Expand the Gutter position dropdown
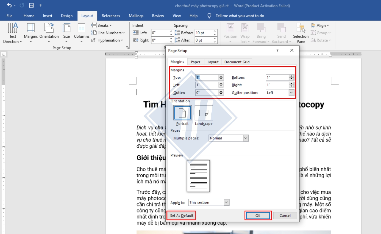This screenshot has width=381, height=234. [291, 93]
